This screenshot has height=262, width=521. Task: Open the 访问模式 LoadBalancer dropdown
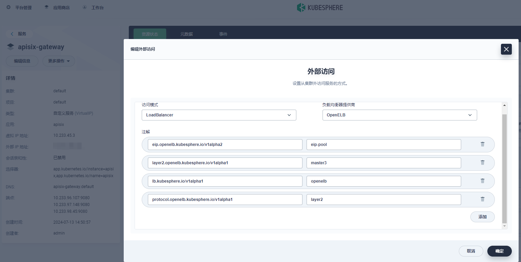219,115
